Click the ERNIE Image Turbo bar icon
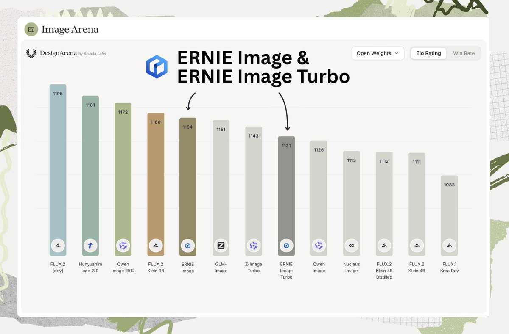This screenshot has width=509, height=334. coord(286,246)
